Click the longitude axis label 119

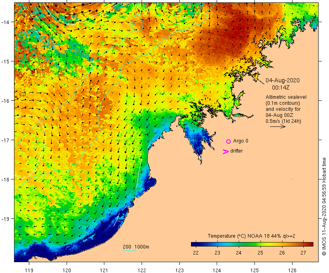(x=29, y=270)
